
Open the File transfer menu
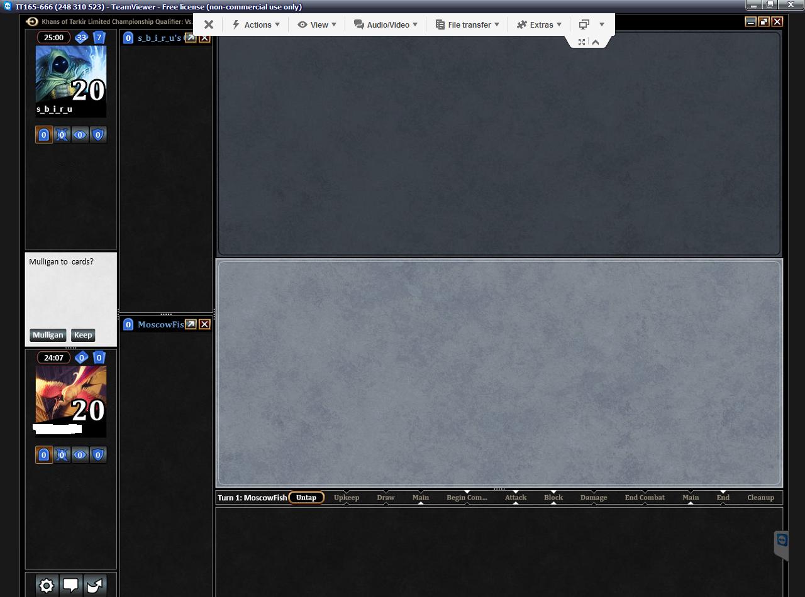(467, 25)
